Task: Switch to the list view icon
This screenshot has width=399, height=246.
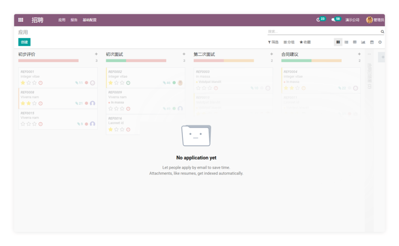Action: (346, 42)
